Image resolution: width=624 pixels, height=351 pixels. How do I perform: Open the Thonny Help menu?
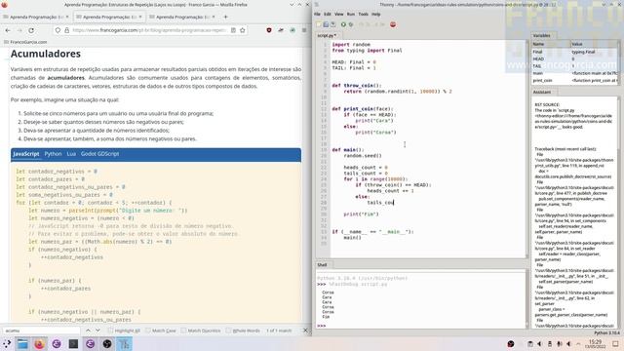pyautogui.click(x=375, y=14)
